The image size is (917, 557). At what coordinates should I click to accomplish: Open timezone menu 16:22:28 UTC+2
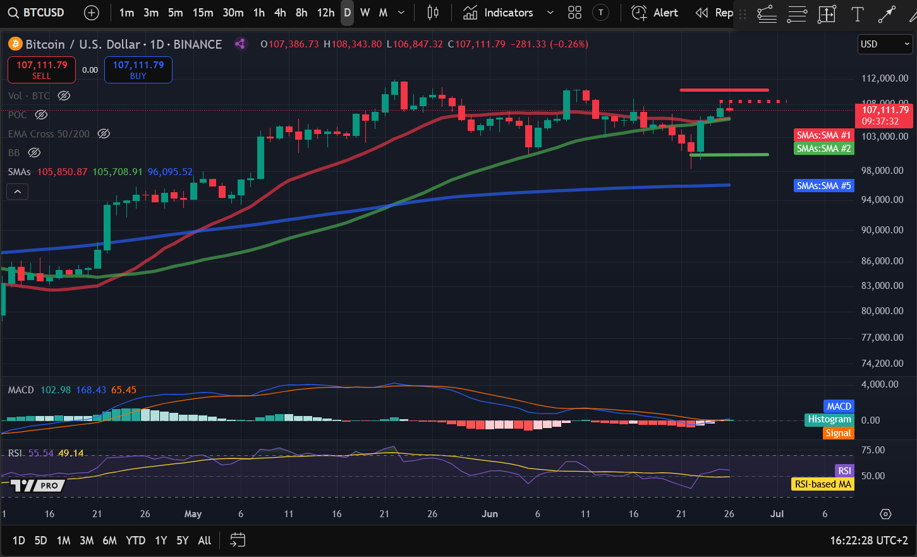pos(869,541)
